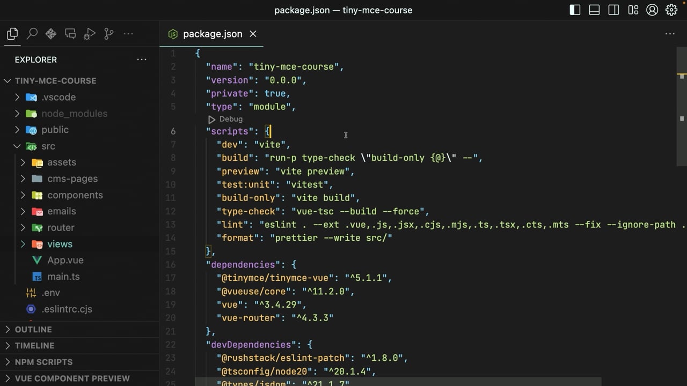Open the Run and Debug view
The image size is (687, 386).
click(x=90, y=34)
